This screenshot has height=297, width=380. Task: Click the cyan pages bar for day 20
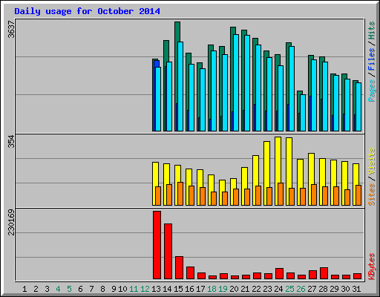point(236,82)
